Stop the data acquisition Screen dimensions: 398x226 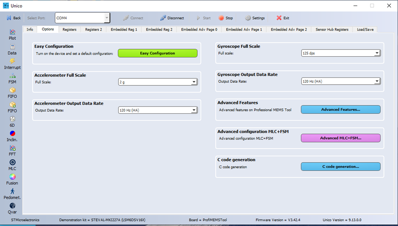click(x=226, y=18)
